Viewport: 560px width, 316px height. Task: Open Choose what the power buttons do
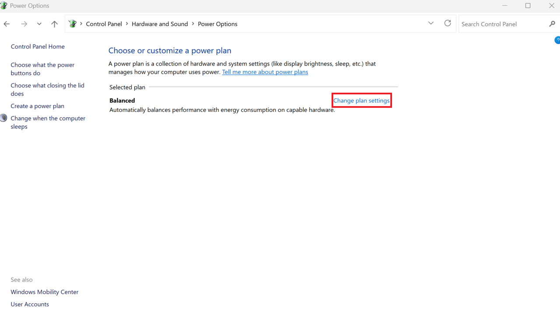point(42,69)
